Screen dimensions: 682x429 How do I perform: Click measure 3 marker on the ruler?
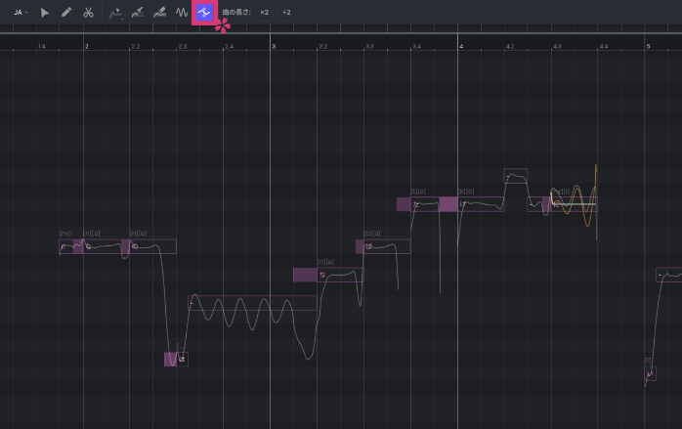273,46
